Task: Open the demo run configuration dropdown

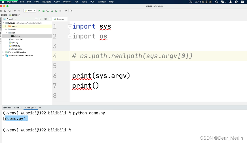Action: click(x=30, y=11)
